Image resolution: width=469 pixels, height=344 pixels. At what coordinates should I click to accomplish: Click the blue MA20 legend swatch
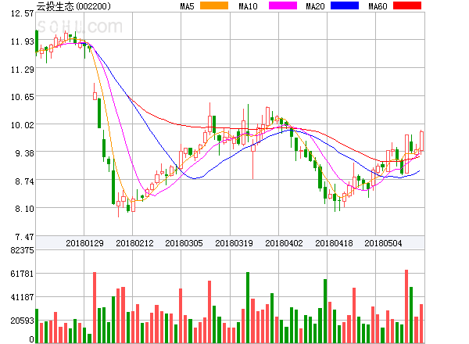click(345, 5)
